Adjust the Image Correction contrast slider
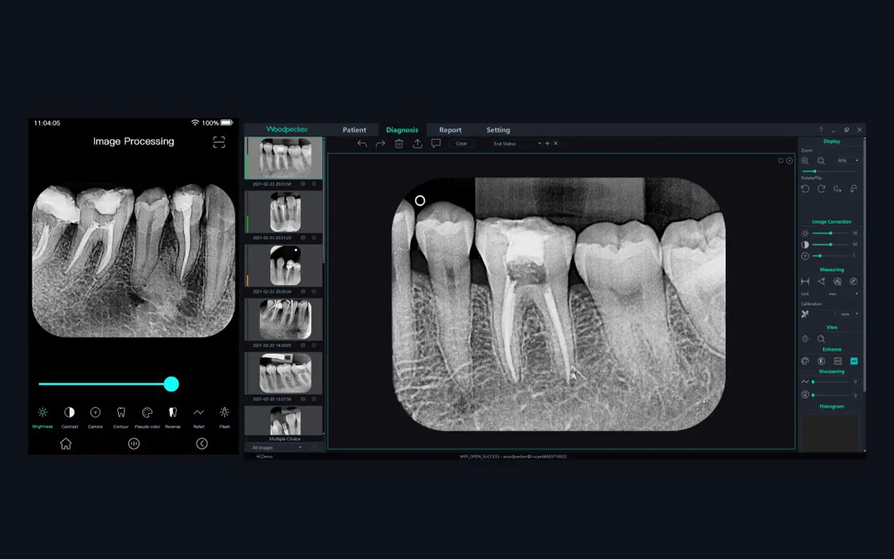894x559 pixels. click(x=831, y=244)
